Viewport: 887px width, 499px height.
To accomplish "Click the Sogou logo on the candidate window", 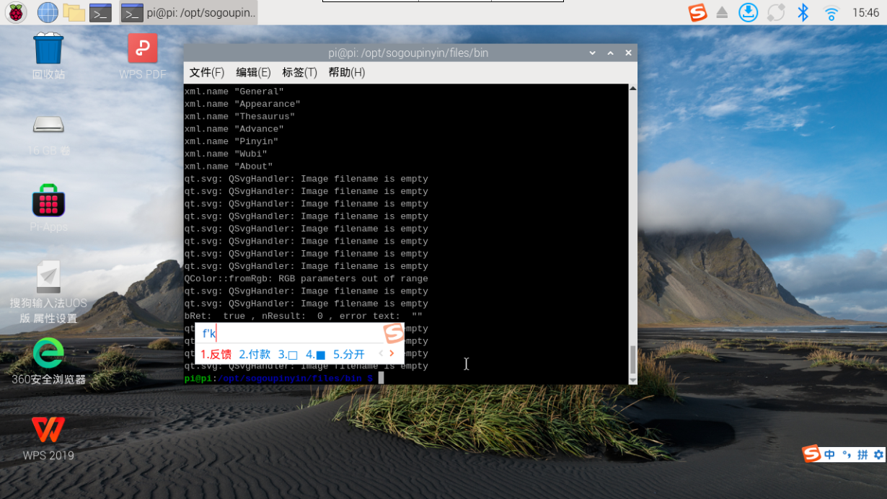I will tap(393, 333).
